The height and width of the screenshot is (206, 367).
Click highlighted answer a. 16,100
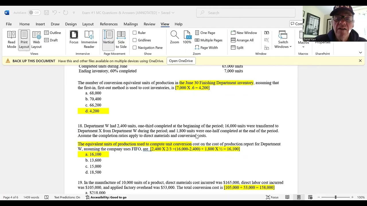pyautogui.click(x=93, y=154)
